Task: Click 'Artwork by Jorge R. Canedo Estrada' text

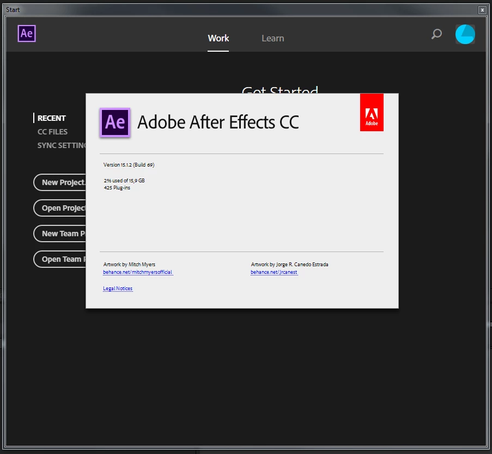Action: pos(289,265)
